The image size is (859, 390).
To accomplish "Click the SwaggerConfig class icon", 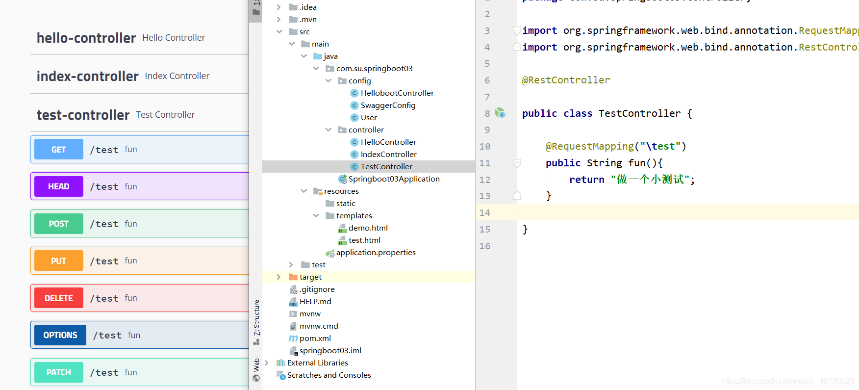I will [x=354, y=105].
